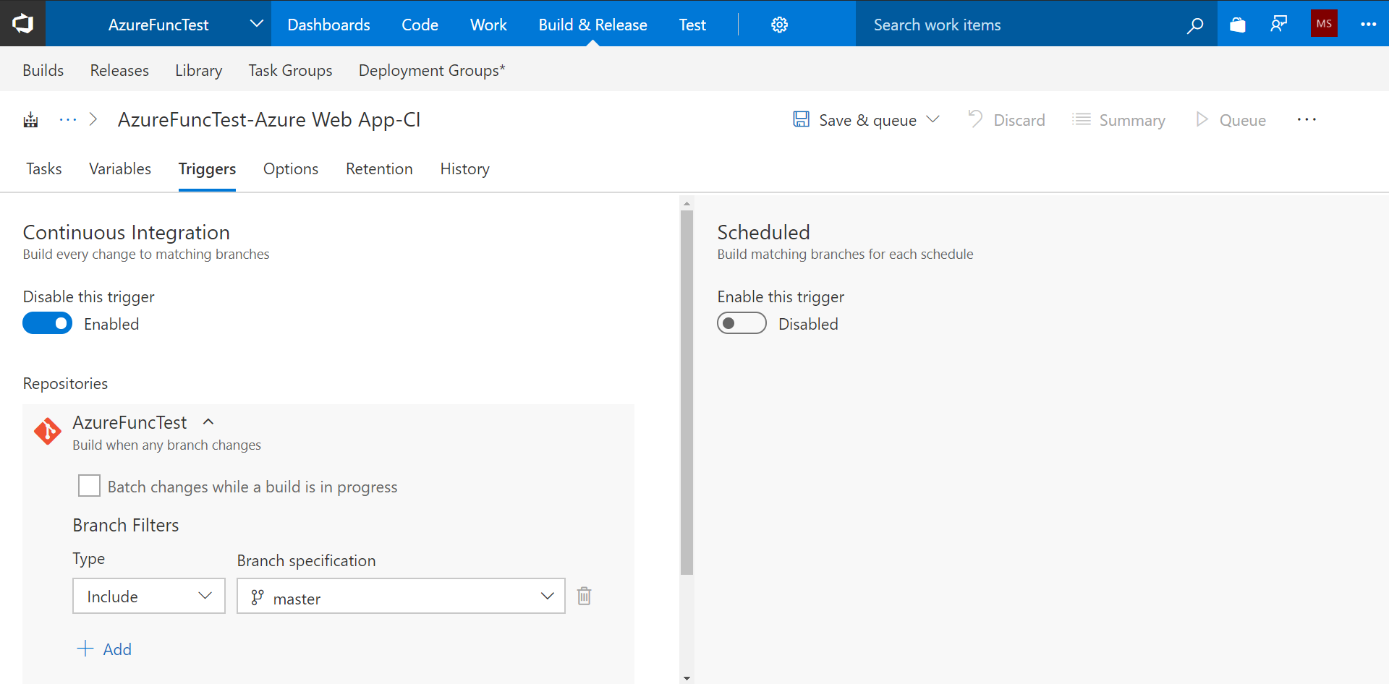Click the breadcrumb chevron arrow
Viewport: 1389px width, 684px height.
93,120
